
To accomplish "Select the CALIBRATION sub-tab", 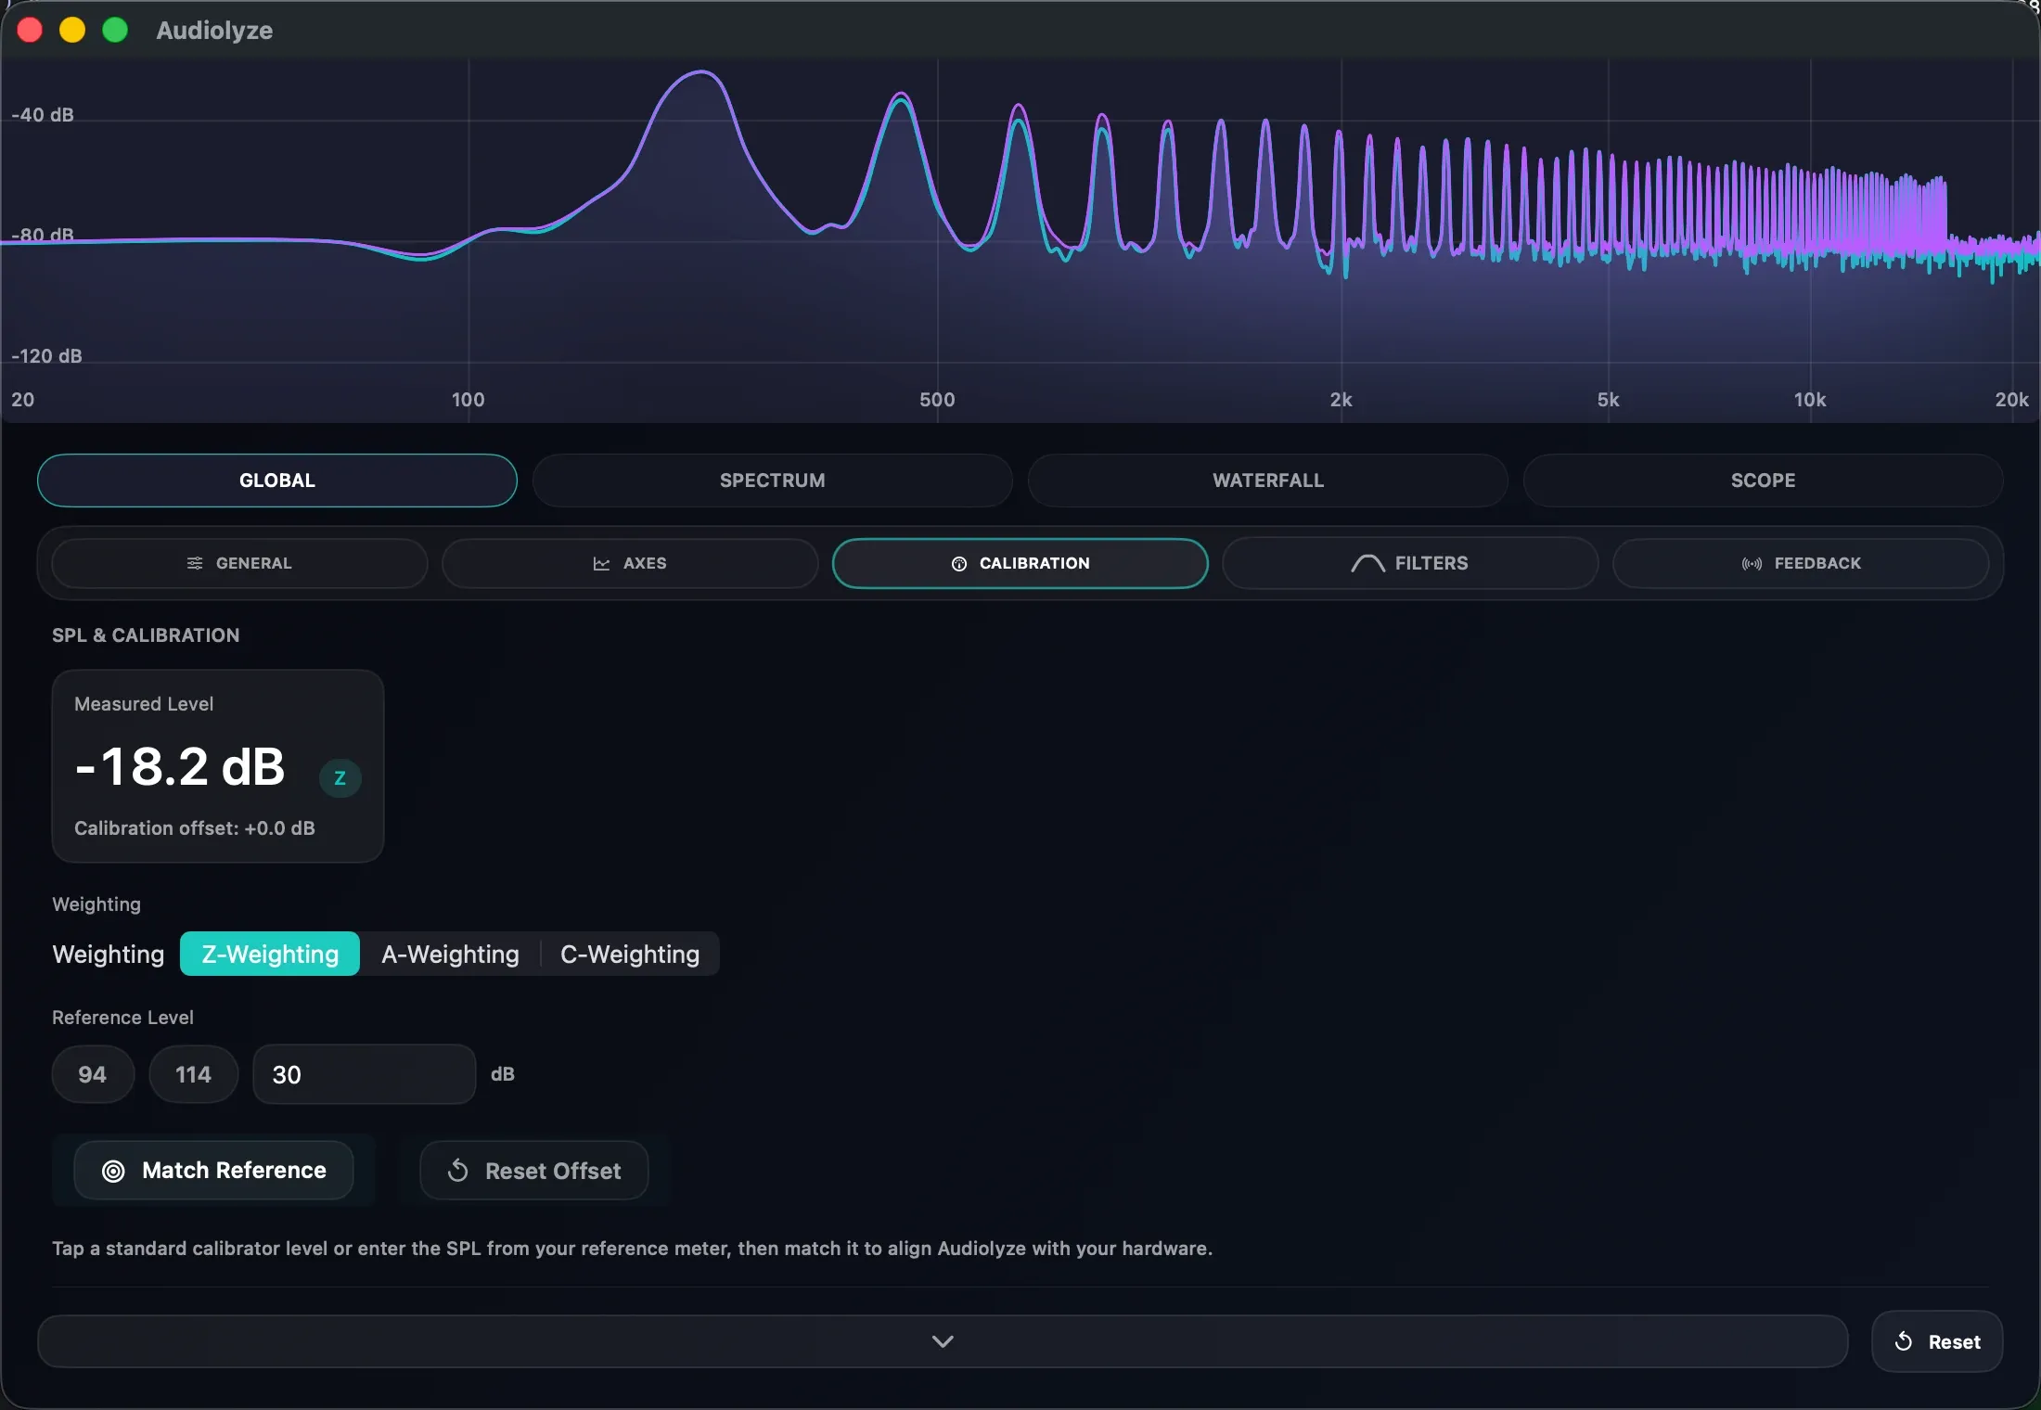I will (x=1020, y=563).
